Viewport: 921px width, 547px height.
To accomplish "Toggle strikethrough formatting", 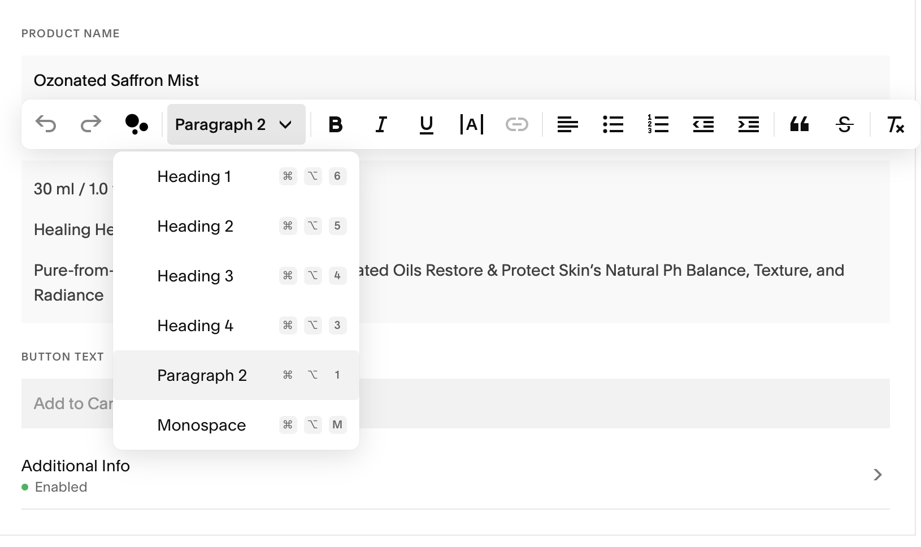I will click(845, 124).
